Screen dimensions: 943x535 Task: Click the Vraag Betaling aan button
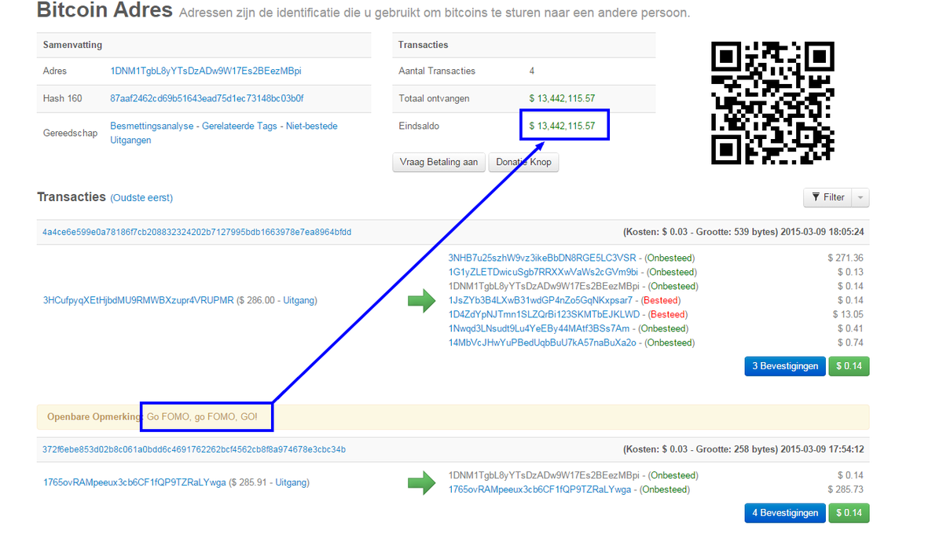coord(438,162)
